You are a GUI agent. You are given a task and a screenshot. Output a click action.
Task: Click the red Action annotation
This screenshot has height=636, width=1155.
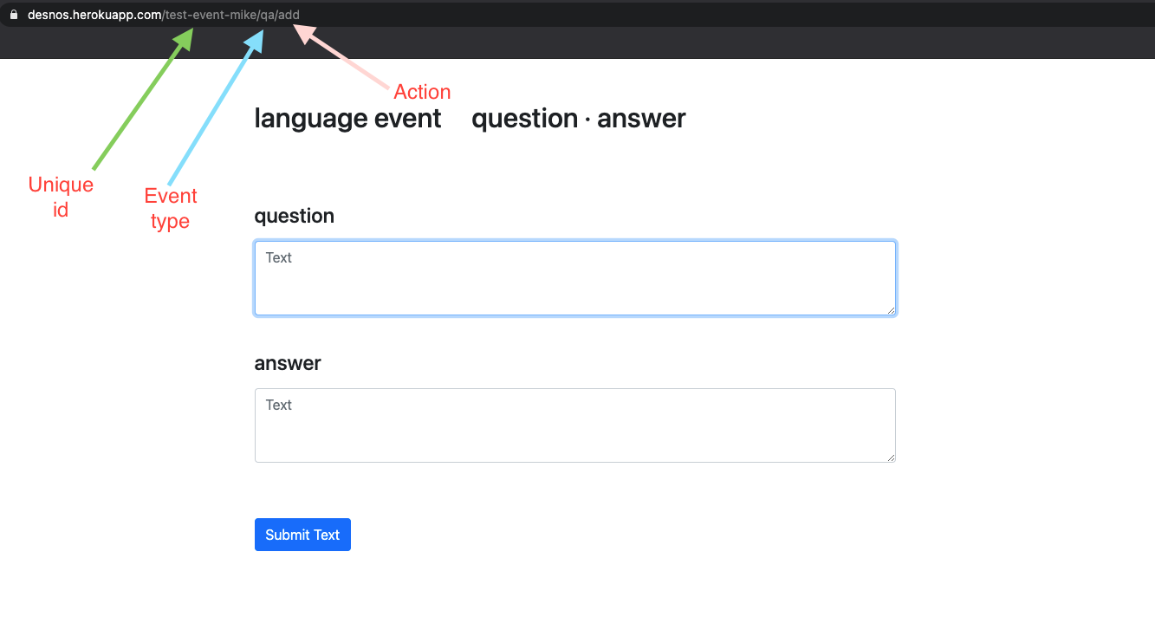[422, 92]
